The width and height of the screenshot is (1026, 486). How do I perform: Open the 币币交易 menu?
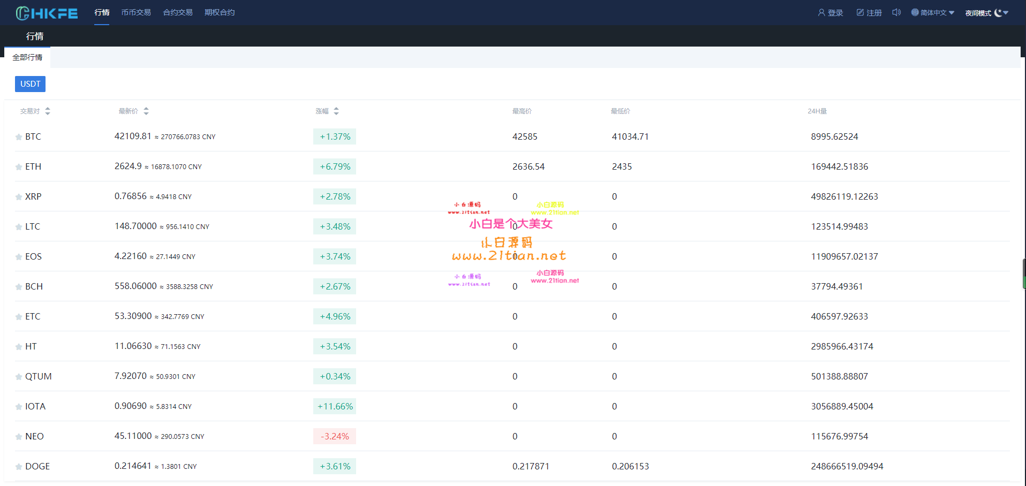coord(136,12)
